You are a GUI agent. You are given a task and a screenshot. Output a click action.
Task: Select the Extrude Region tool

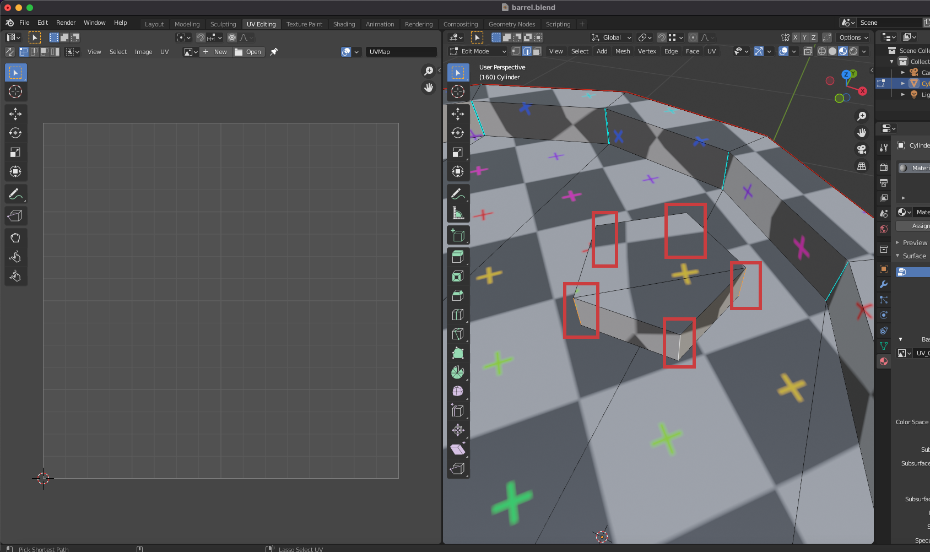[458, 257]
